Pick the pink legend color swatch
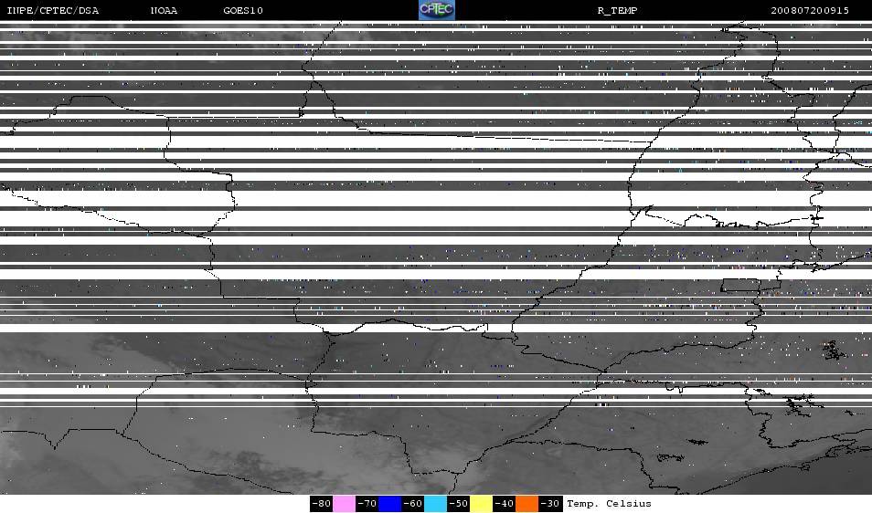Viewport: 872px width, 513px height. click(344, 504)
